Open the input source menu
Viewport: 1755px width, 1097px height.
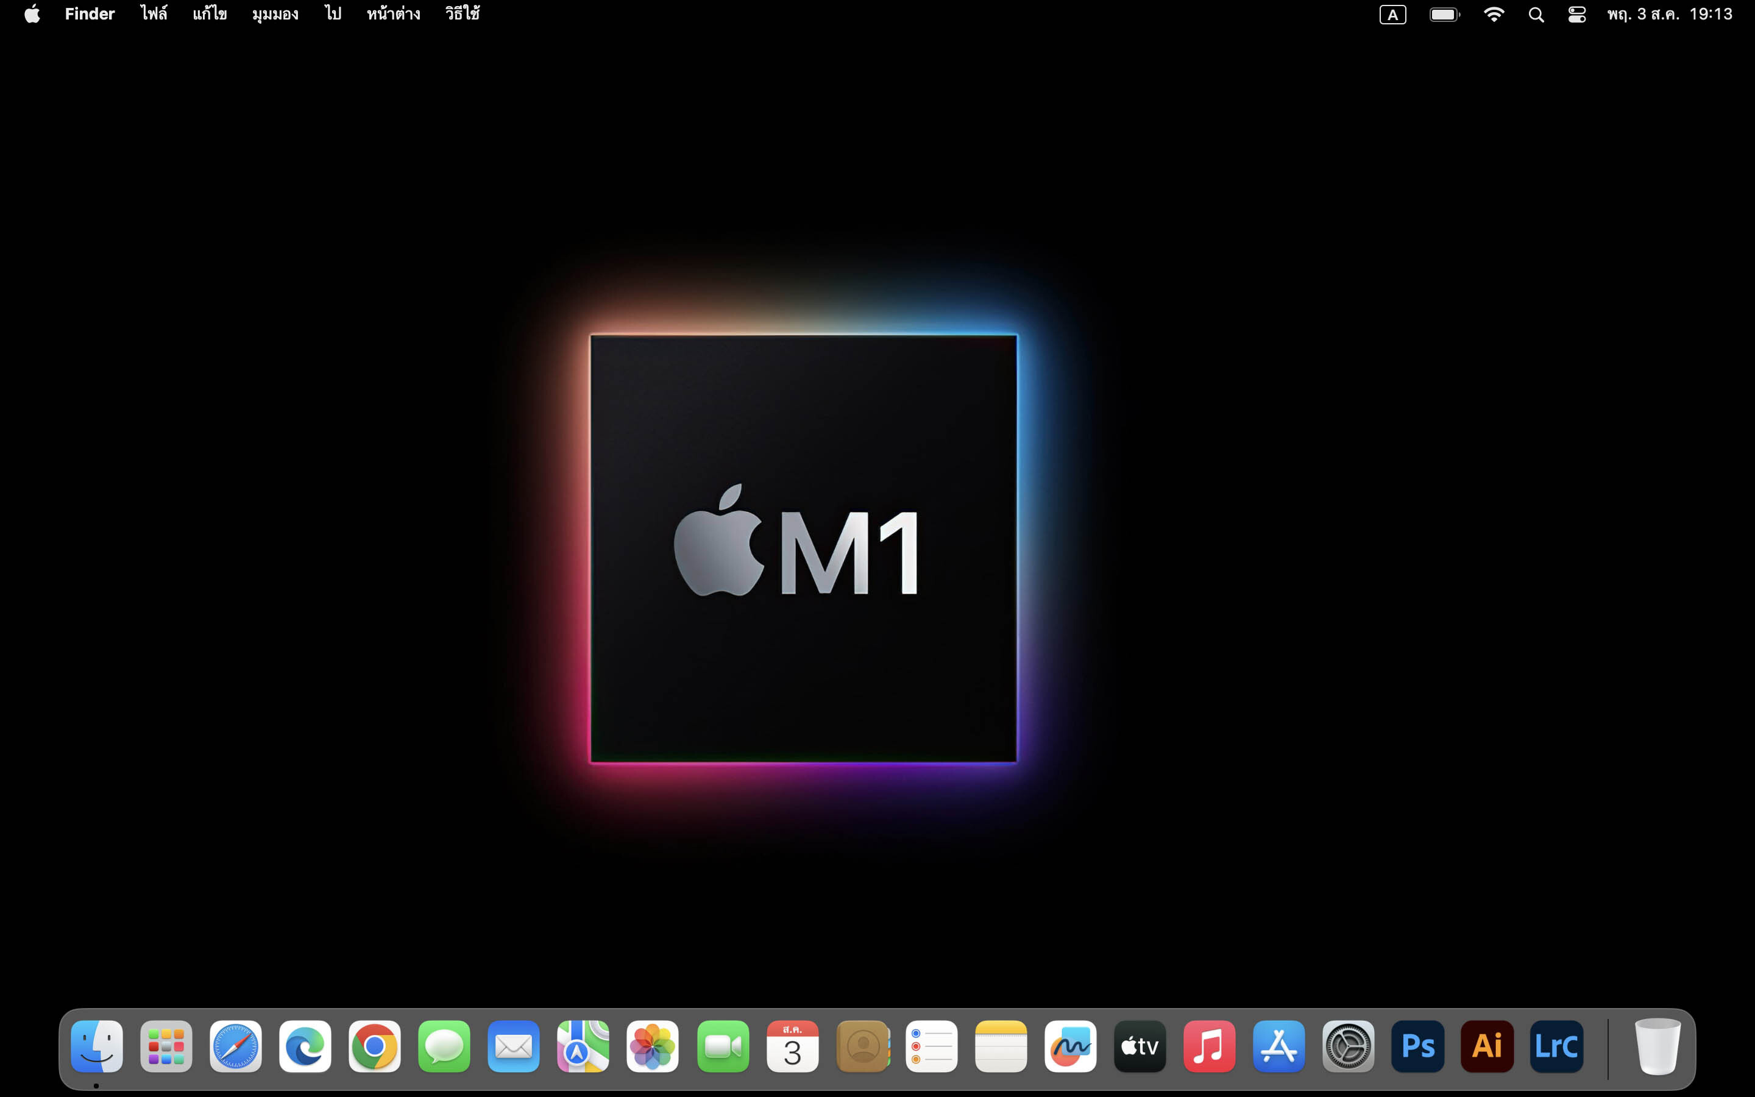point(1392,15)
